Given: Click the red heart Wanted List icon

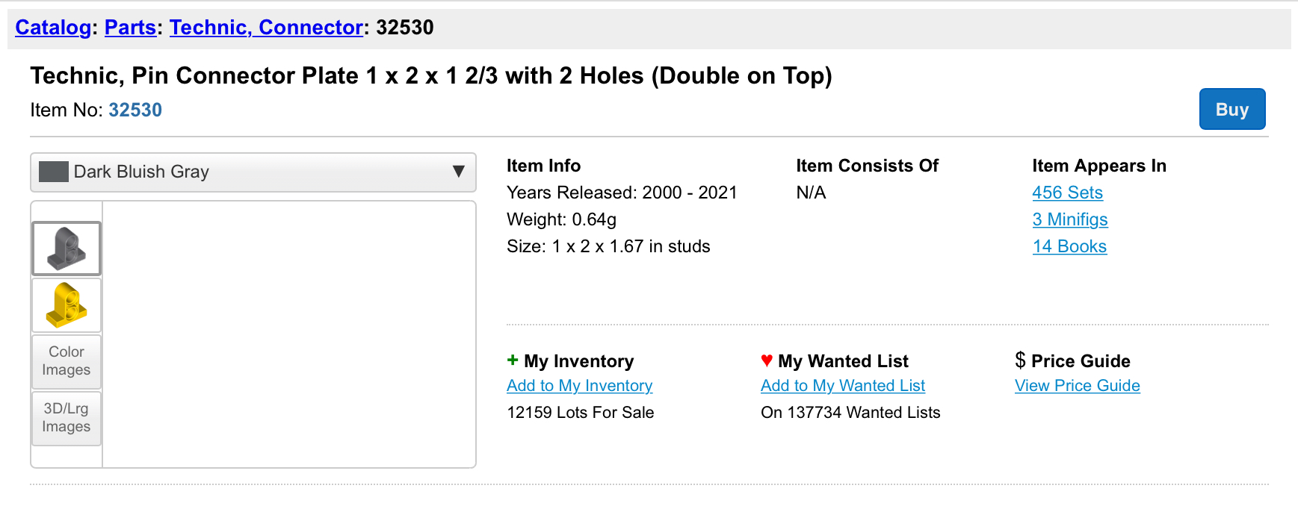Looking at the screenshot, I should [767, 360].
